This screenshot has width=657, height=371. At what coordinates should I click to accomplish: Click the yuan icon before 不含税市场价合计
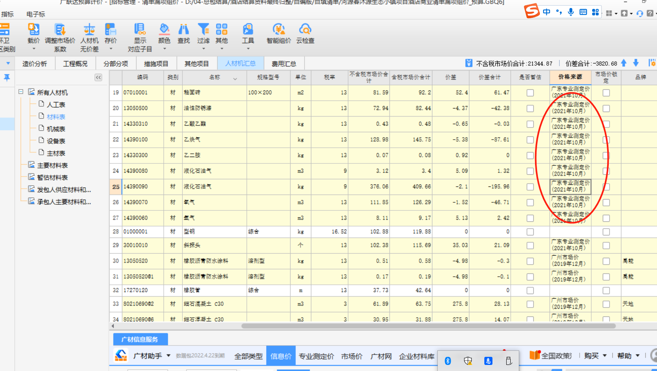tap(469, 63)
